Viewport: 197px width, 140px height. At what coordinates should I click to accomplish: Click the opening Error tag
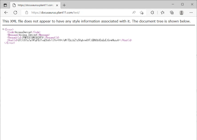click(9, 29)
